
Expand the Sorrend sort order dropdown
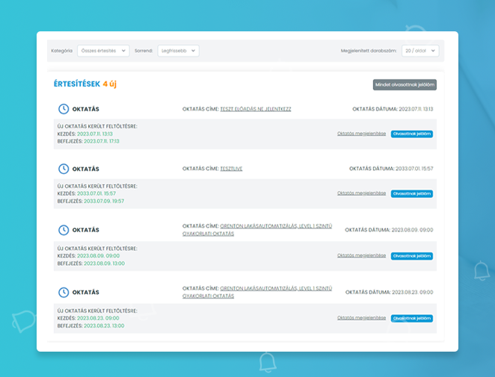(178, 51)
